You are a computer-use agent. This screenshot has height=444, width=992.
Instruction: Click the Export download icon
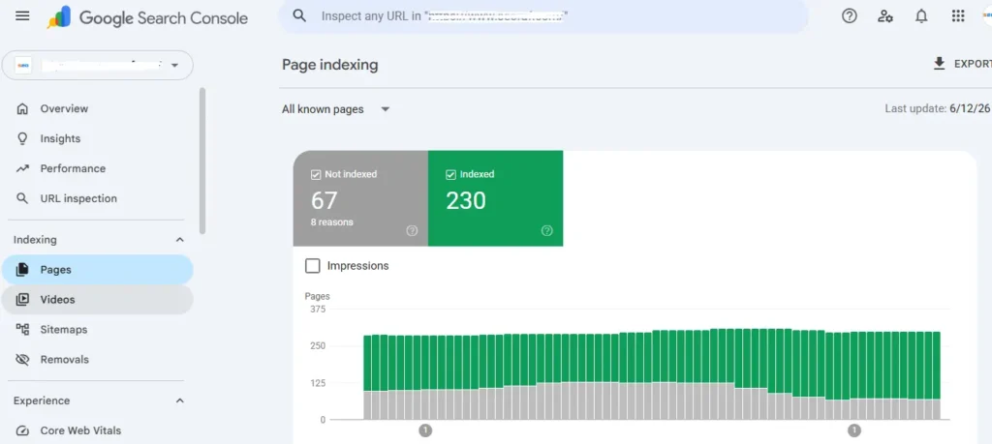(x=939, y=63)
